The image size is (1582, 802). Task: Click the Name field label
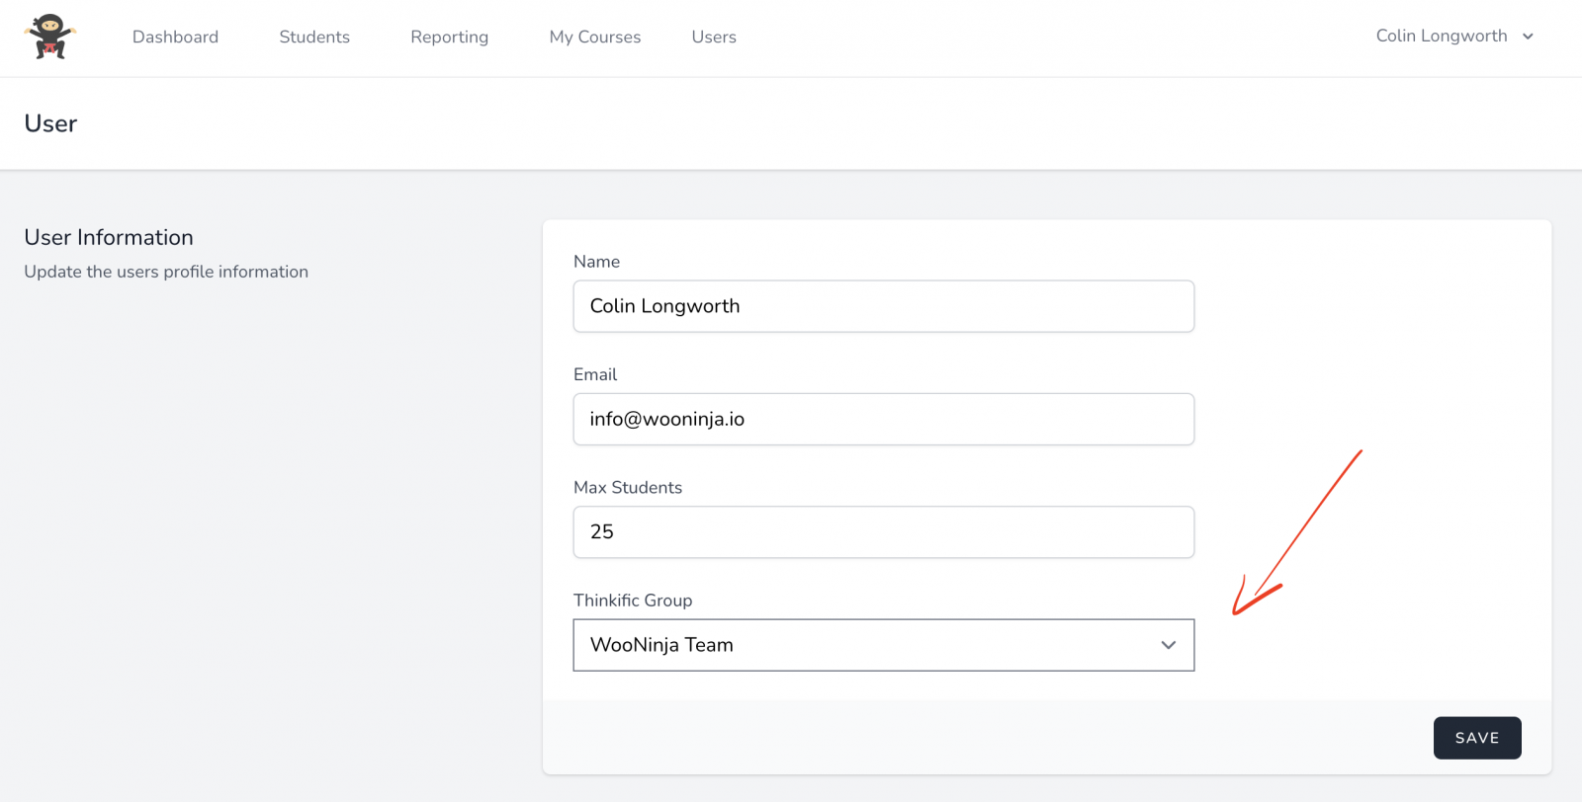(596, 262)
